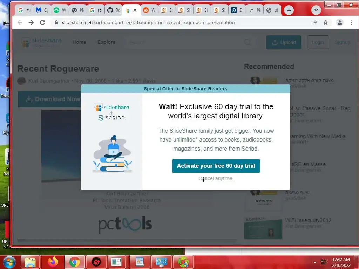Switch to the Chrome 'Ne' tab
Viewport: 359px width, 269px height.
[78, 10]
